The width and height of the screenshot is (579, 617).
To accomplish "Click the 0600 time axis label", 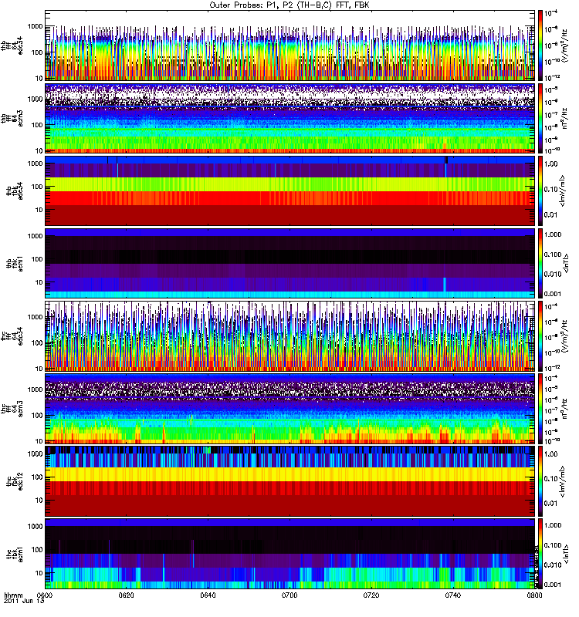I will click(x=46, y=596).
